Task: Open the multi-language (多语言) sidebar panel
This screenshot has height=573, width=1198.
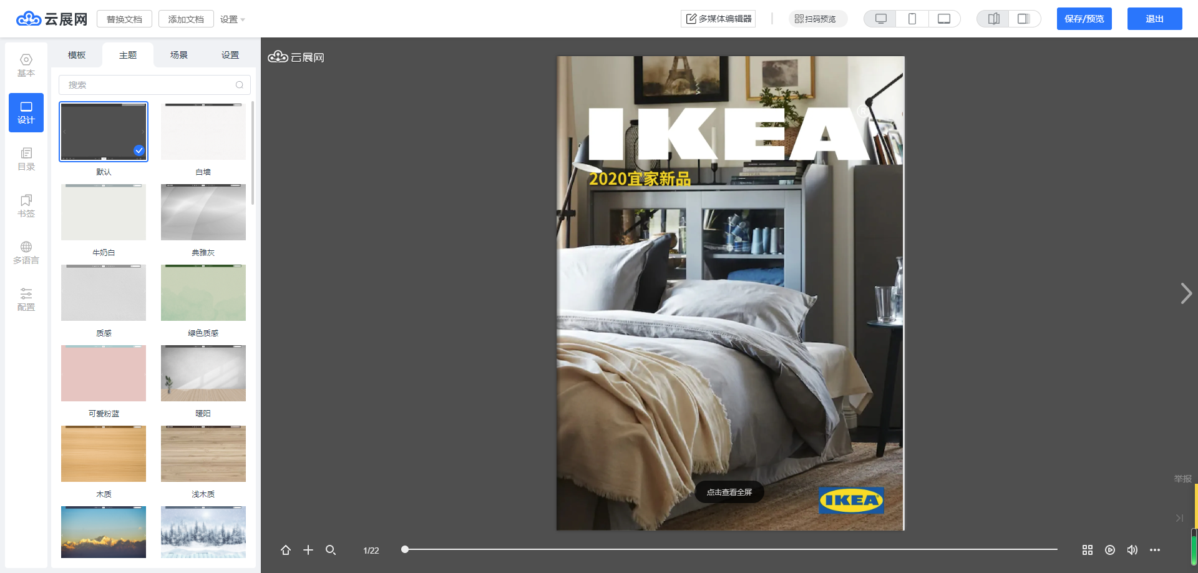Action: tap(26, 252)
